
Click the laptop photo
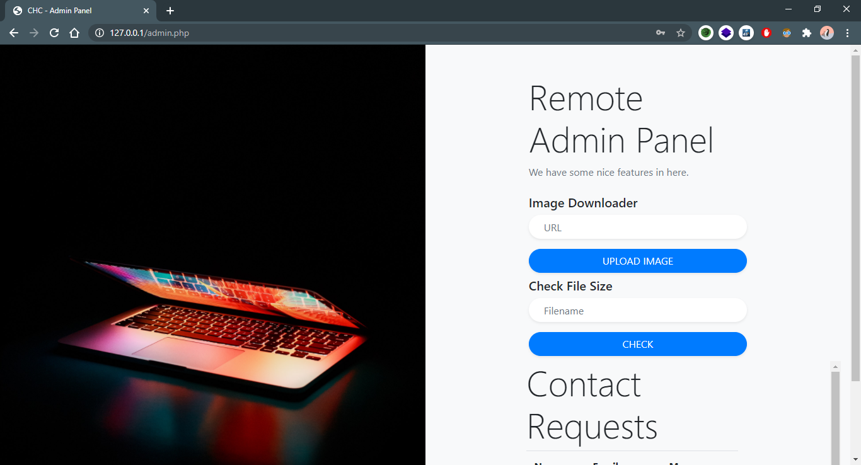click(x=212, y=255)
